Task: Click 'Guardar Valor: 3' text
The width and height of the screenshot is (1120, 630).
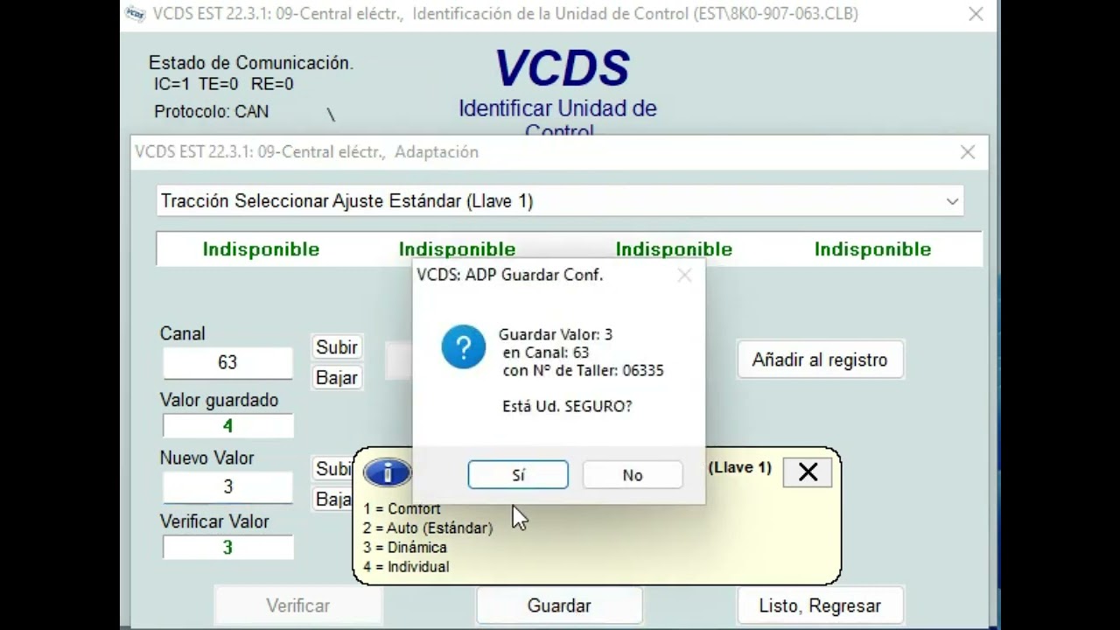Action: point(556,334)
